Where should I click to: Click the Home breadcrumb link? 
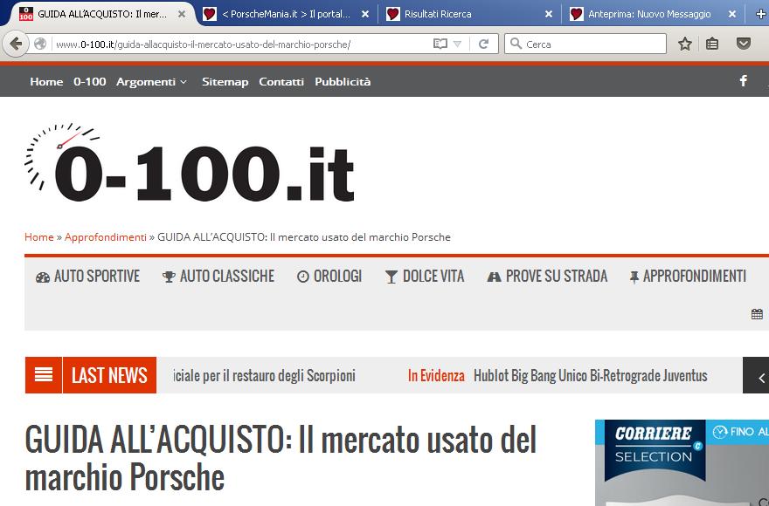click(39, 237)
